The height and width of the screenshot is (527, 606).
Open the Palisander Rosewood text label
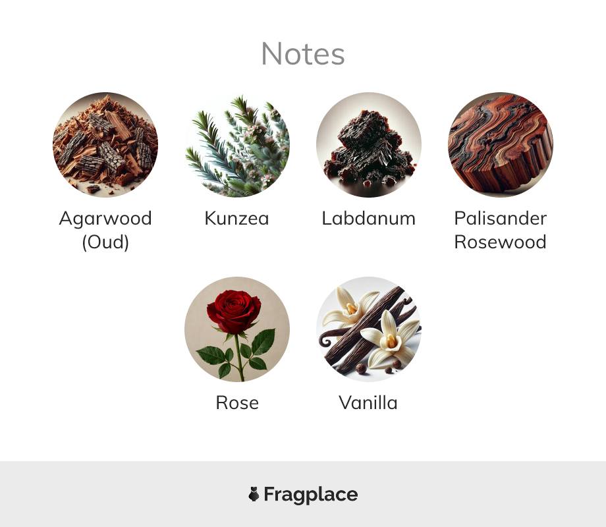pos(501,231)
